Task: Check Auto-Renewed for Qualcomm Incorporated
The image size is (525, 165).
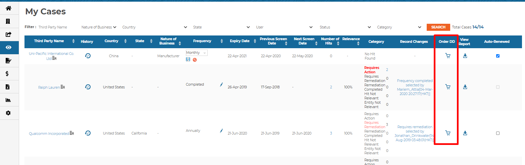Action: [497, 133]
